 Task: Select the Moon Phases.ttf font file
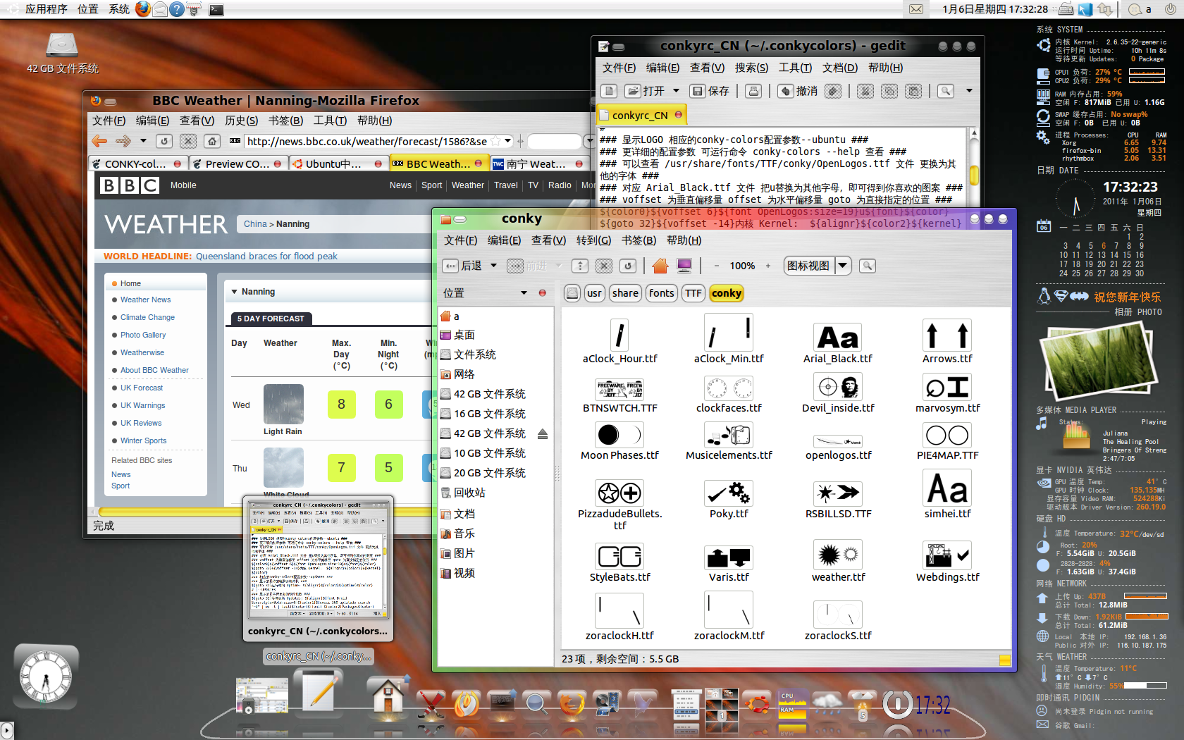[619, 441]
